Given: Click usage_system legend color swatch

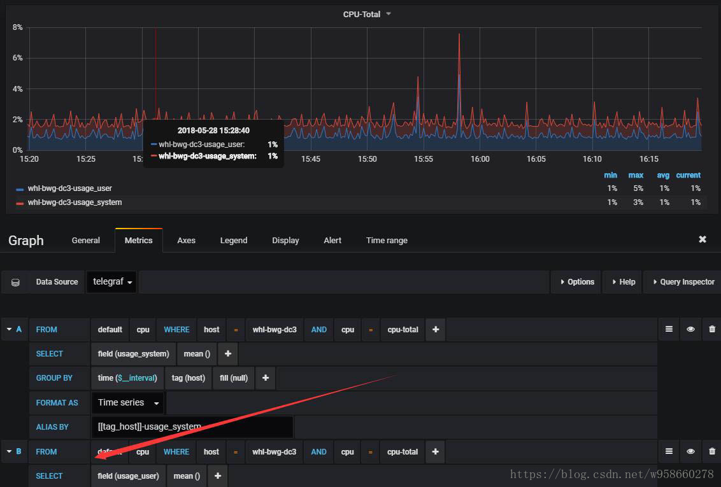Looking at the screenshot, I should coord(20,203).
